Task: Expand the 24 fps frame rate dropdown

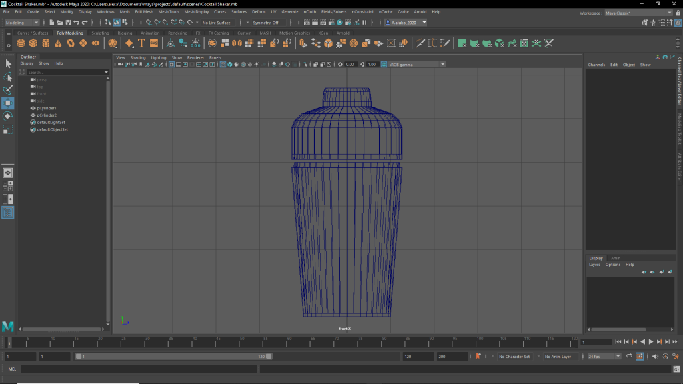Action: pos(604,357)
